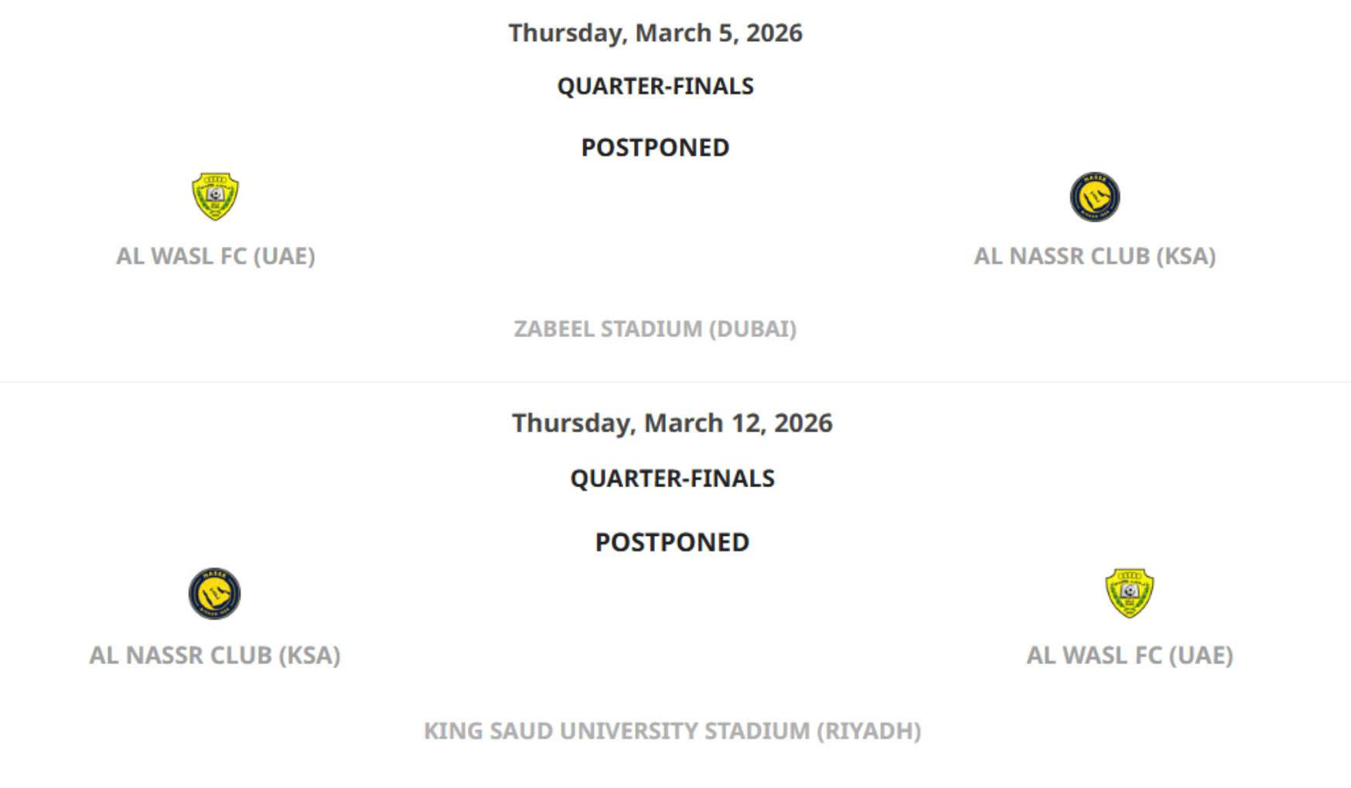Click Al Wasl crest in March 12 match

(1129, 593)
